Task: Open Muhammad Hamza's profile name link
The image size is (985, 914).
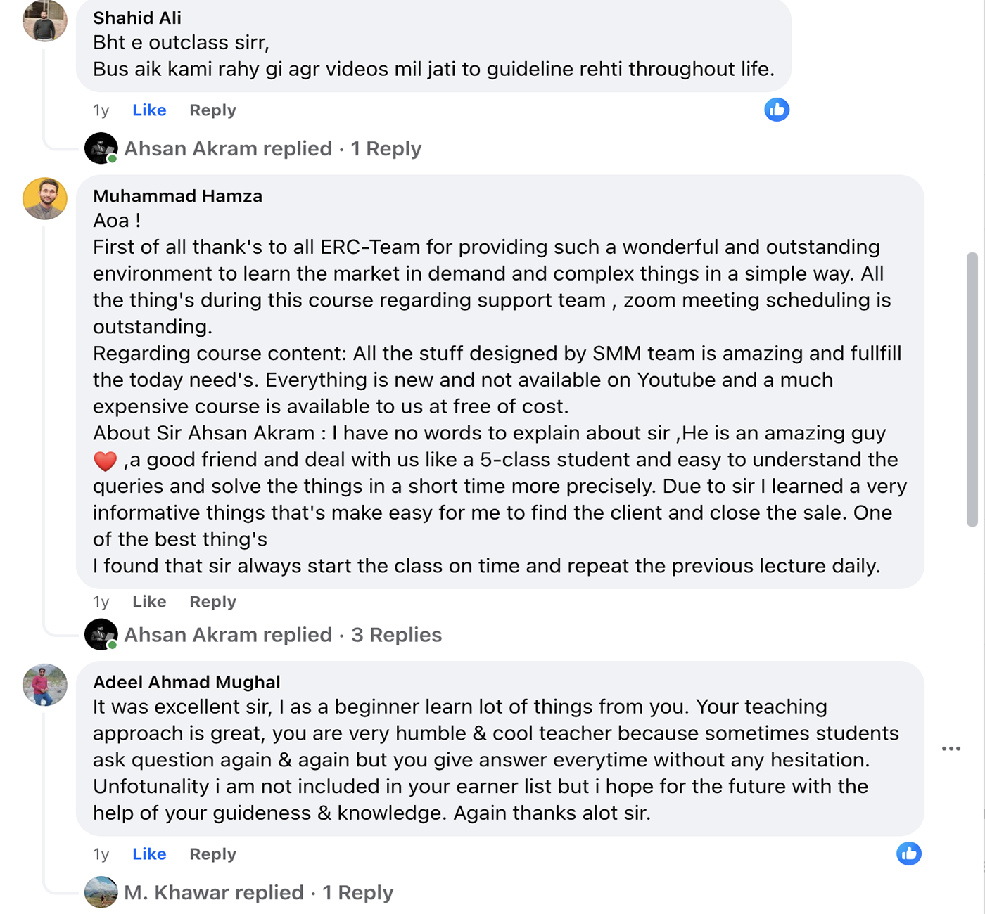Action: pyautogui.click(x=177, y=196)
